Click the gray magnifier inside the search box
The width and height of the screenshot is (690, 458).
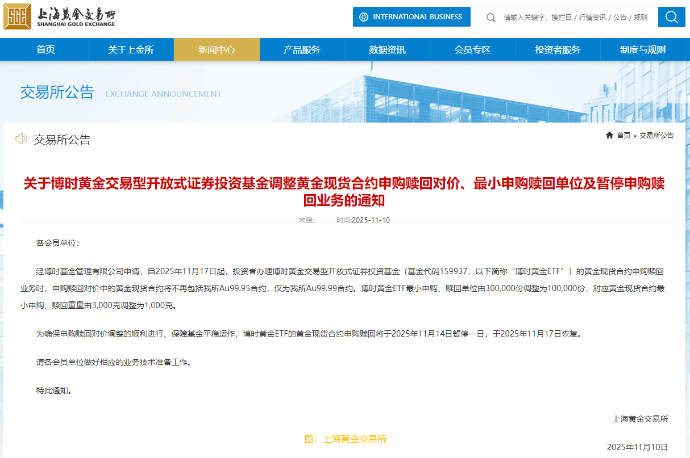[x=491, y=17]
